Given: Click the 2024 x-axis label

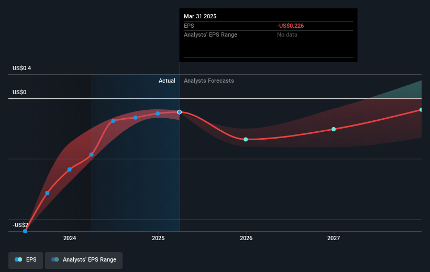Looking at the screenshot, I should point(70,238).
